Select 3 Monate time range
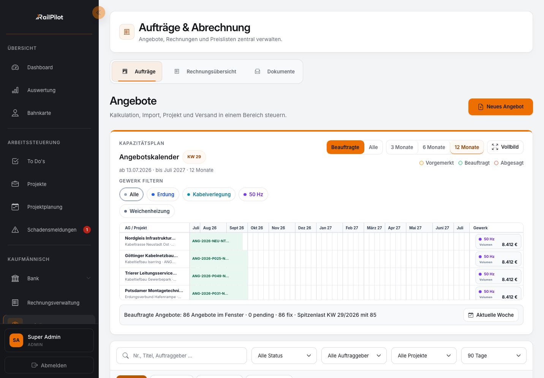The height and width of the screenshot is (378, 544). [x=402, y=147]
